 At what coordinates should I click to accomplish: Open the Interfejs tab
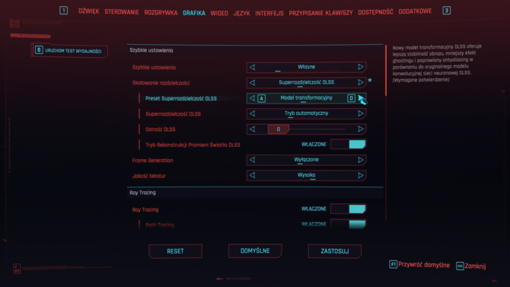(x=269, y=14)
